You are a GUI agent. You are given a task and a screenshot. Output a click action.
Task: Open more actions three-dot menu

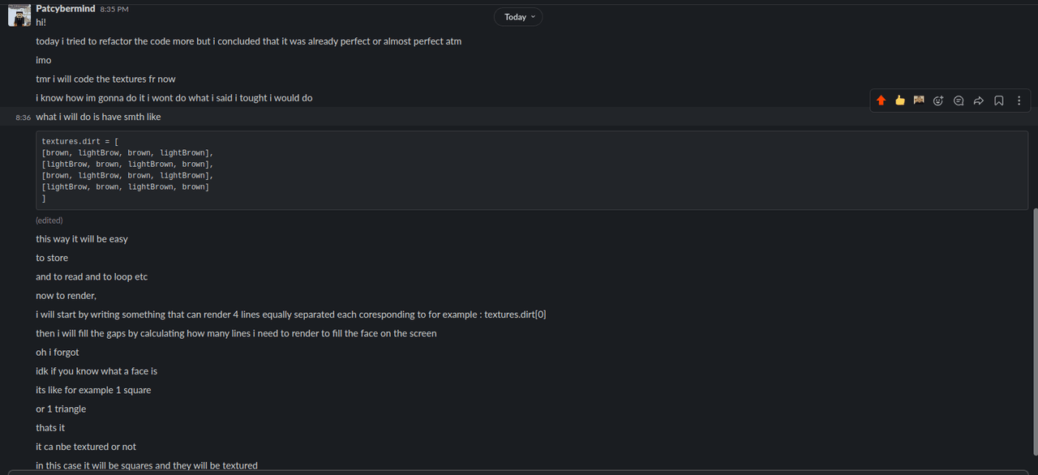[1019, 101]
